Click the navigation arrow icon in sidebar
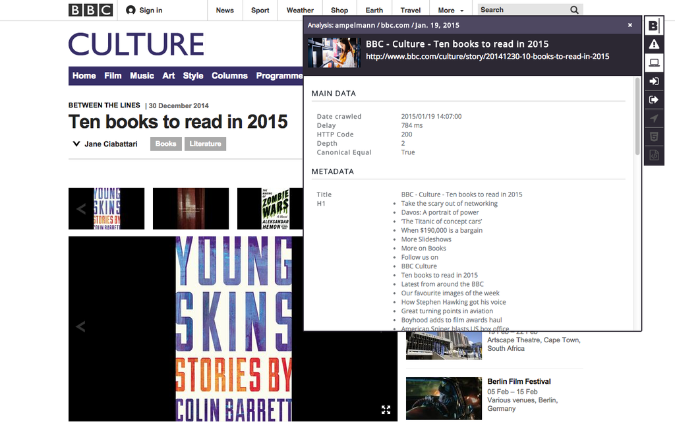 point(653,119)
